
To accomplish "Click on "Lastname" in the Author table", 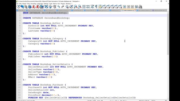I will point(33,31).
